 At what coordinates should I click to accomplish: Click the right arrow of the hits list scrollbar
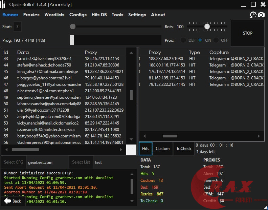(x=259, y=136)
